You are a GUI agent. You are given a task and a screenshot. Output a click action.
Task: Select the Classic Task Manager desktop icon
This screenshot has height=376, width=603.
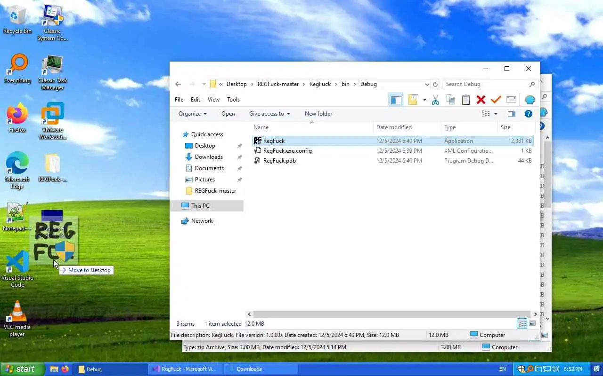point(53,73)
